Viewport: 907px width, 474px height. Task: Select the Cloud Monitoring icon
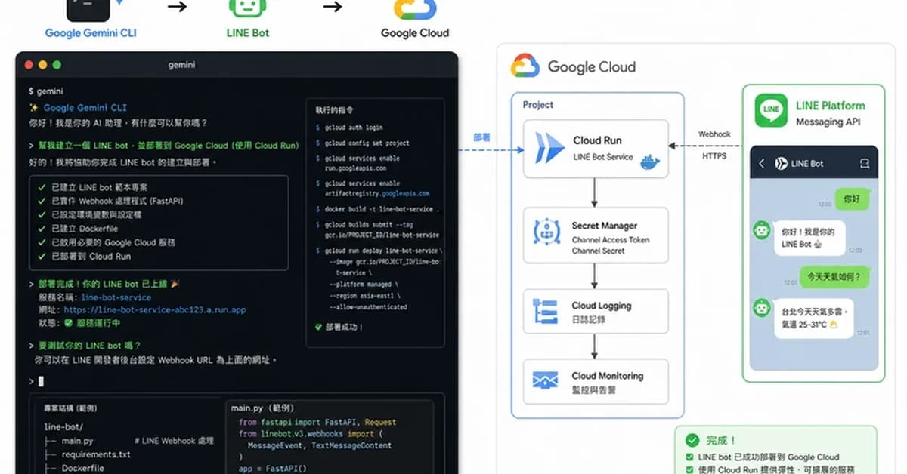pyautogui.click(x=545, y=380)
